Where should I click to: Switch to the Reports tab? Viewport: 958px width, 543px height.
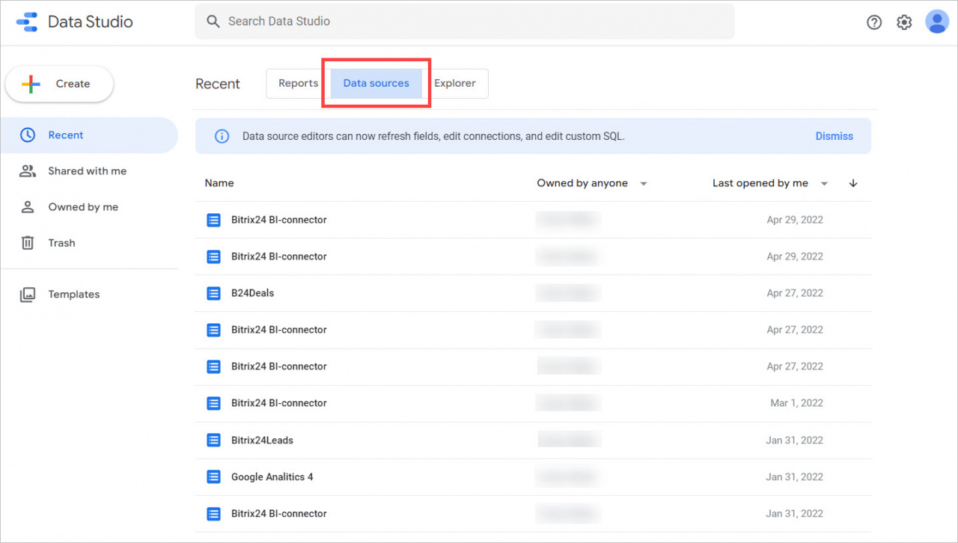point(299,84)
